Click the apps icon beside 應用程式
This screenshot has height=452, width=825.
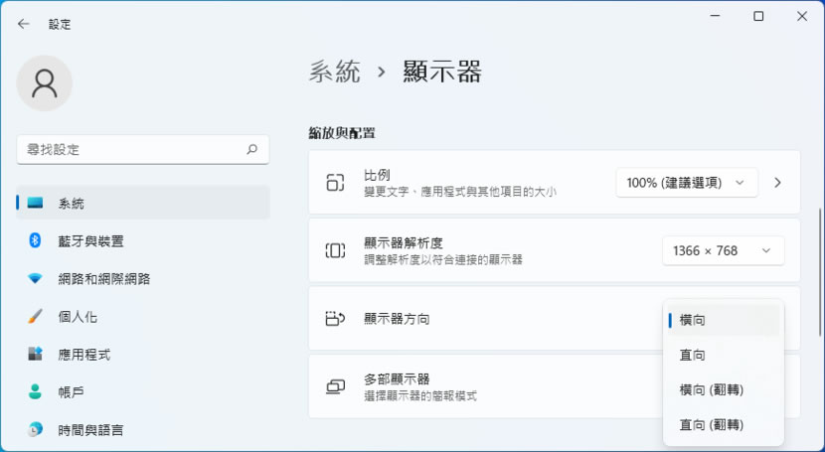point(35,354)
